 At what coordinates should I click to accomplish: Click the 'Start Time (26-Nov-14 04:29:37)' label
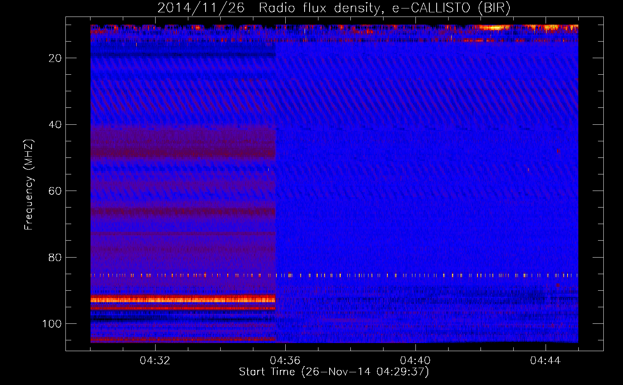tap(334, 372)
